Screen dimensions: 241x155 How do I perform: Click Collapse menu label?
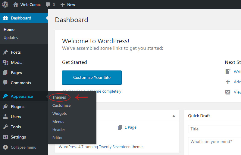click(23, 147)
